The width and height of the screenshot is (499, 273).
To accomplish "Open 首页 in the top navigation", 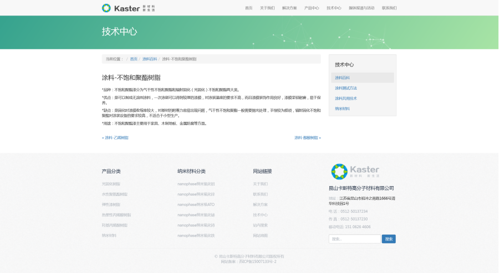I will (248, 8).
